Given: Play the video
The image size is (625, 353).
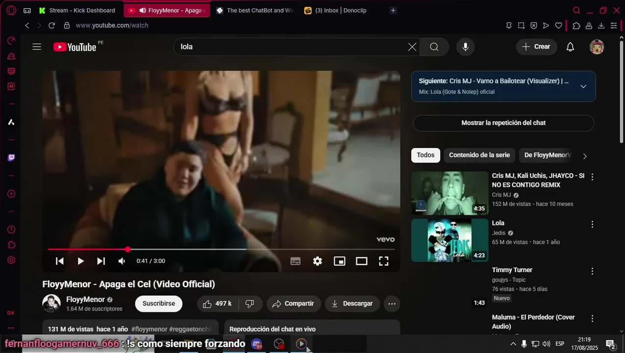Looking at the screenshot, I should click(x=81, y=261).
